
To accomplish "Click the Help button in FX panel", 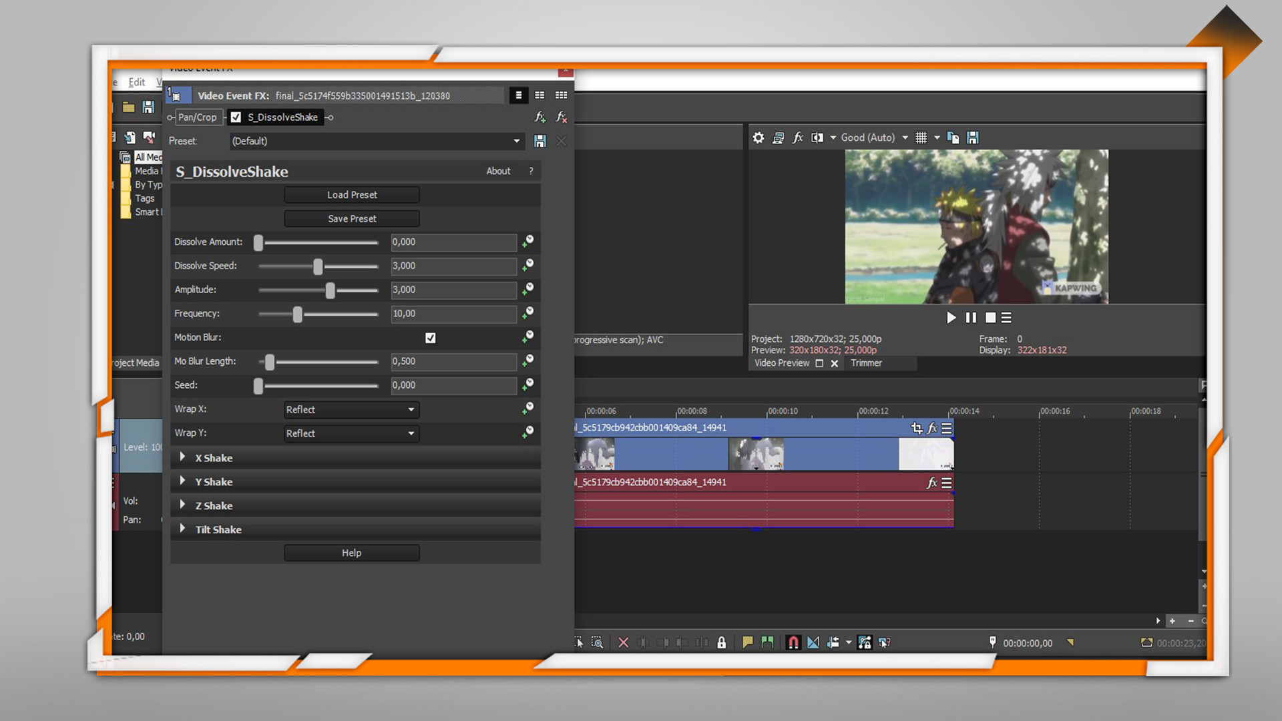I will (352, 553).
